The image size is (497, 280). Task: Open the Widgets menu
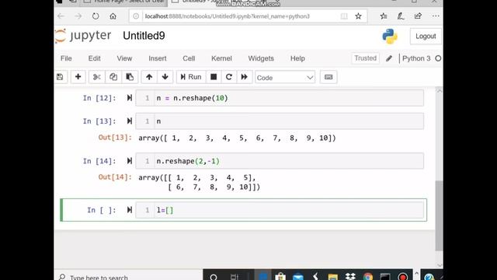261,58
